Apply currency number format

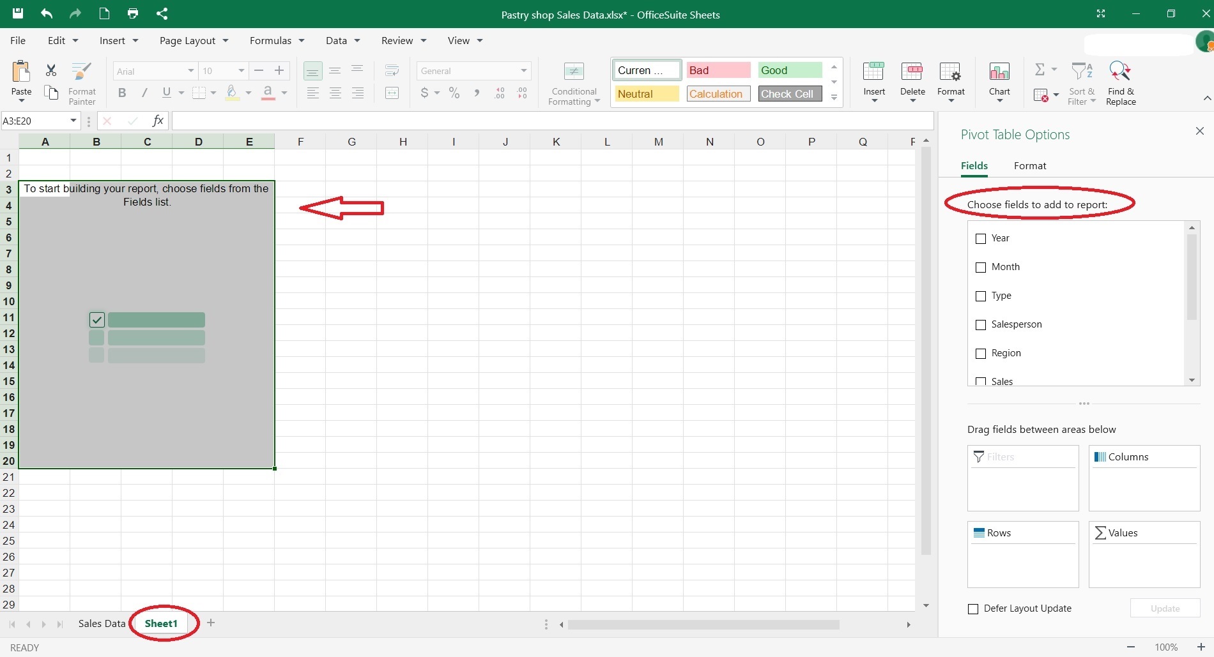pyautogui.click(x=424, y=93)
